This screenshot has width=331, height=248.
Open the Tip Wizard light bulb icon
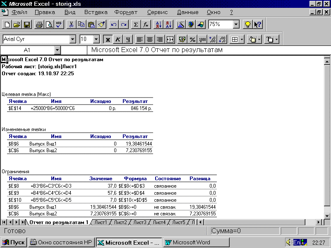coord(248,25)
